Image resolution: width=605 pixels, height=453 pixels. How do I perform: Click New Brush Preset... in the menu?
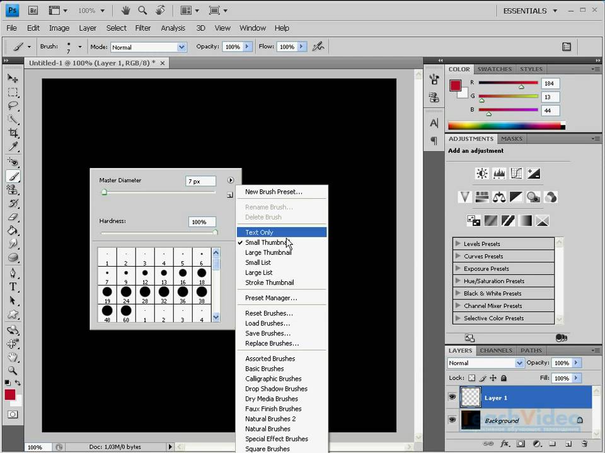pos(274,192)
